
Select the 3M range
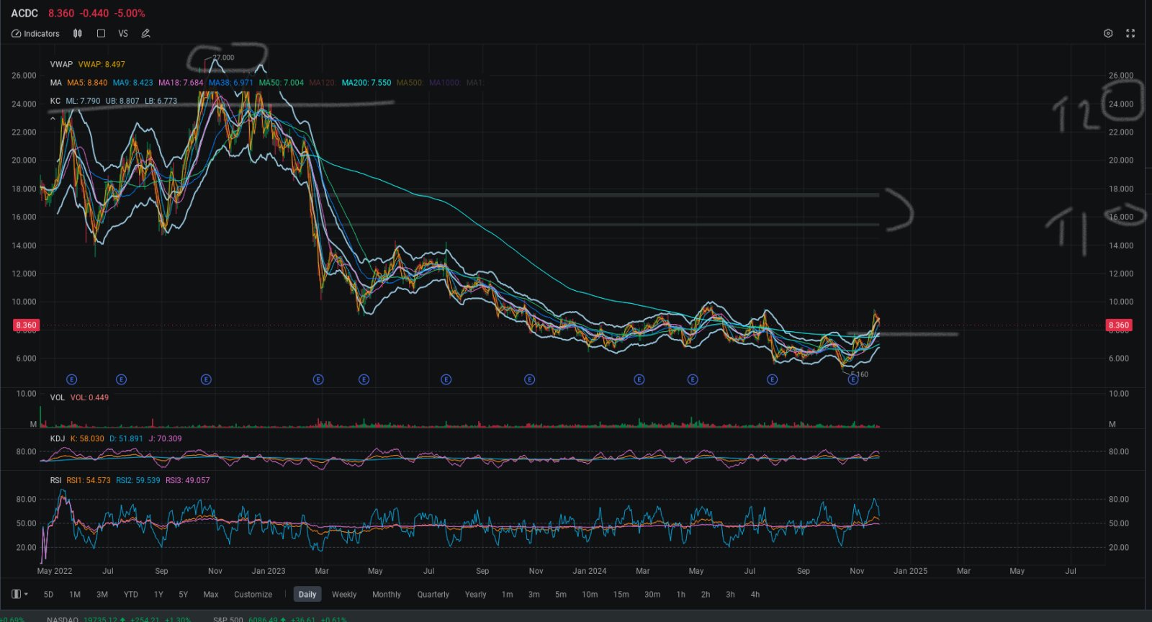pyautogui.click(x=102, y=595)
